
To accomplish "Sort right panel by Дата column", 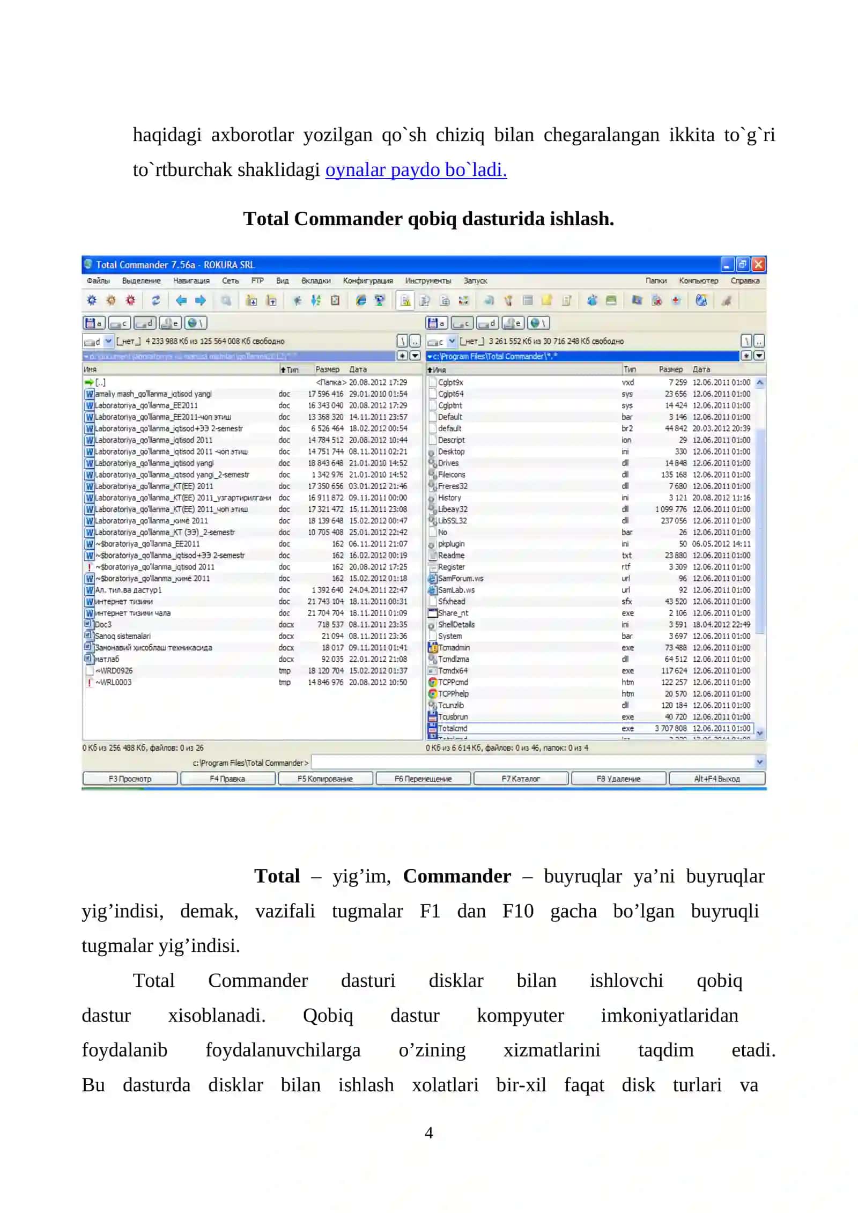I will [x=700, y=369].
